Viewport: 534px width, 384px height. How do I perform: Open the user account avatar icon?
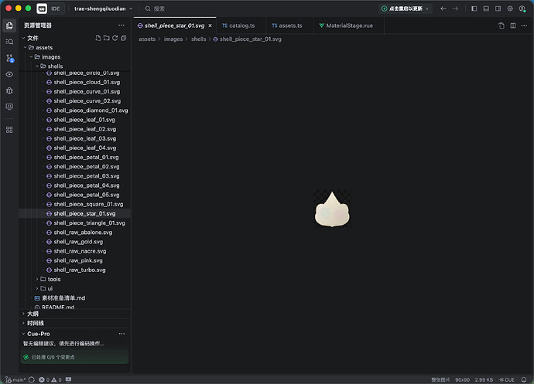pyautogui.click(x=522, y=8)
